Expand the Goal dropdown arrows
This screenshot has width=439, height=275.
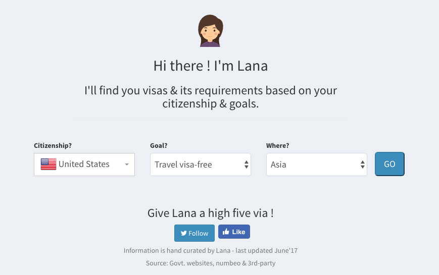coord(246,164)
